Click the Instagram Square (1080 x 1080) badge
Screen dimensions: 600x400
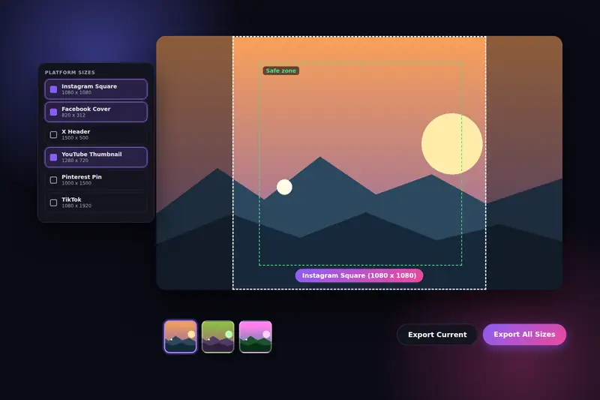[359, 275]
